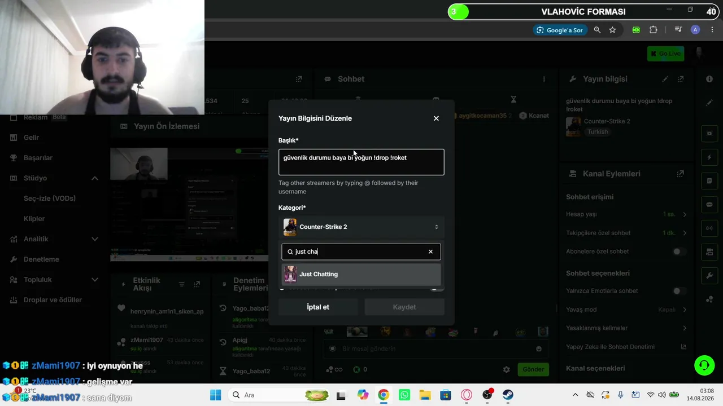
Task: Open Chrome media controls icon
Action: click(679, 30)
